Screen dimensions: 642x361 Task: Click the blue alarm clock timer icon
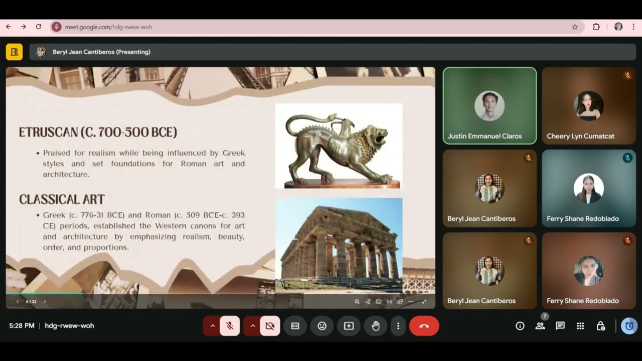click(x=629, y=326)
